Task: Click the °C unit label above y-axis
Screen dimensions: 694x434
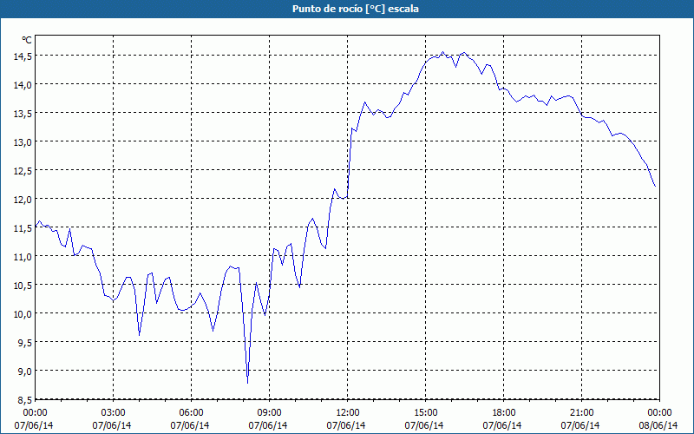Action: 27,40
